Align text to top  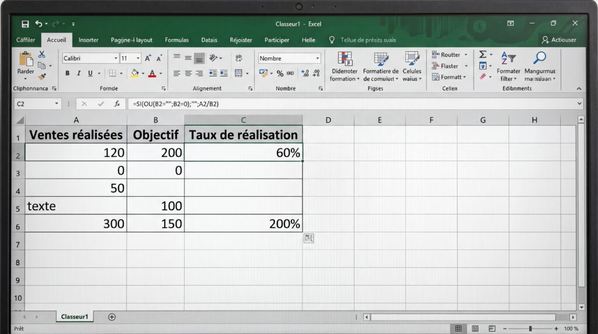(x=177, y=57)
